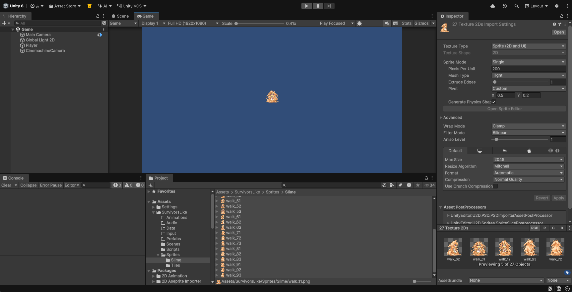
Task: Click the add asset plus button in Project
Action: coord(151,185)
